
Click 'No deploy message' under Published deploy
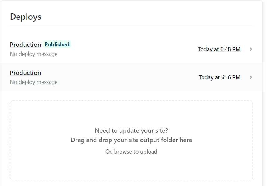pos(34,54)
